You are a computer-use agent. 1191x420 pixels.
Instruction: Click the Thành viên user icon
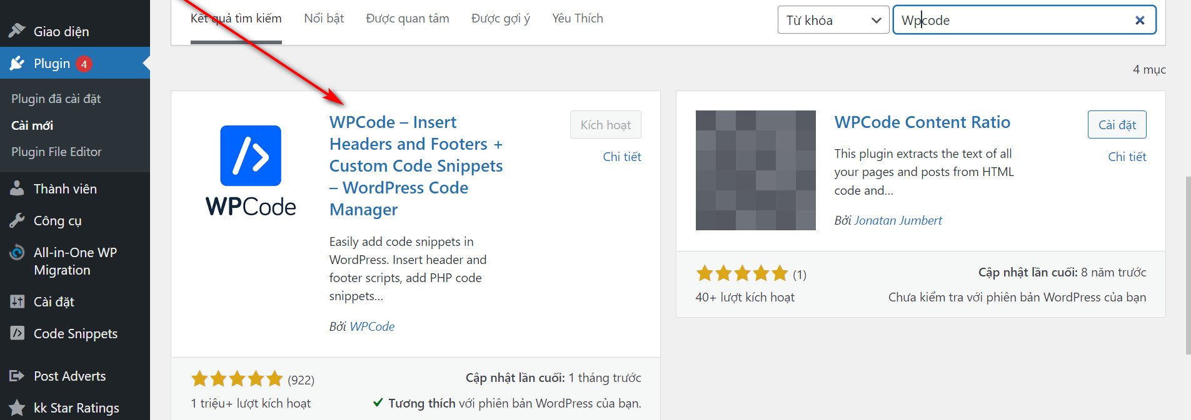18,188
